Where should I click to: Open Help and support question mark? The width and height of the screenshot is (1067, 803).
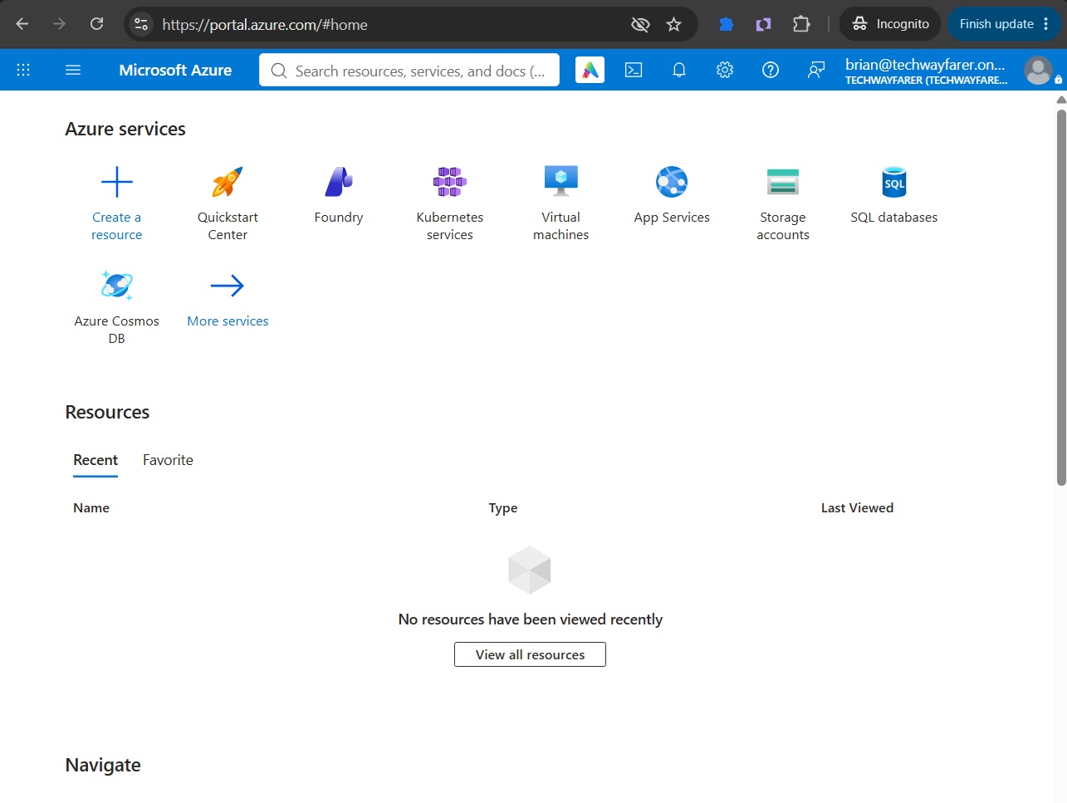[771, 71]
